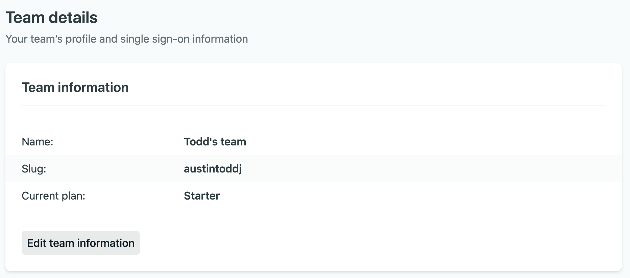Select the Starter plan value

(202, 196)
